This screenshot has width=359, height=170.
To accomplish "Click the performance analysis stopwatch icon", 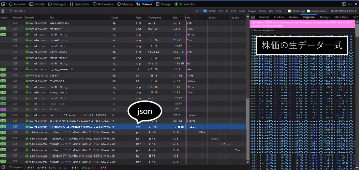I will point(3,167).
